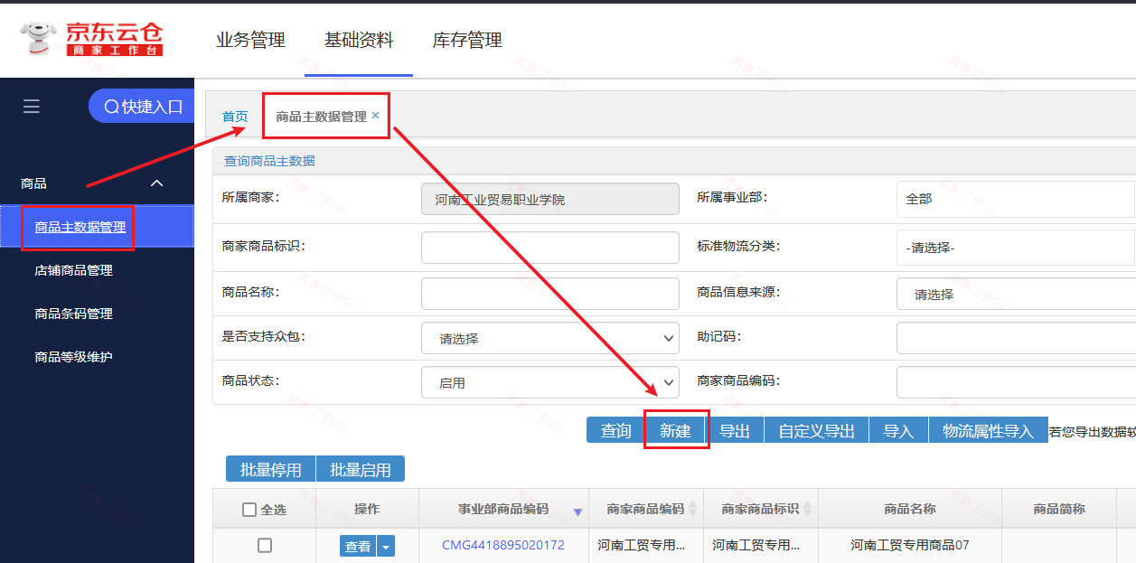Click the 商品简称 column header
This screenshot has height=563, width=1136.
1059,509
